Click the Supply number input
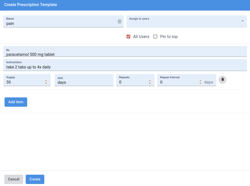250x186 pixels. 24,82
